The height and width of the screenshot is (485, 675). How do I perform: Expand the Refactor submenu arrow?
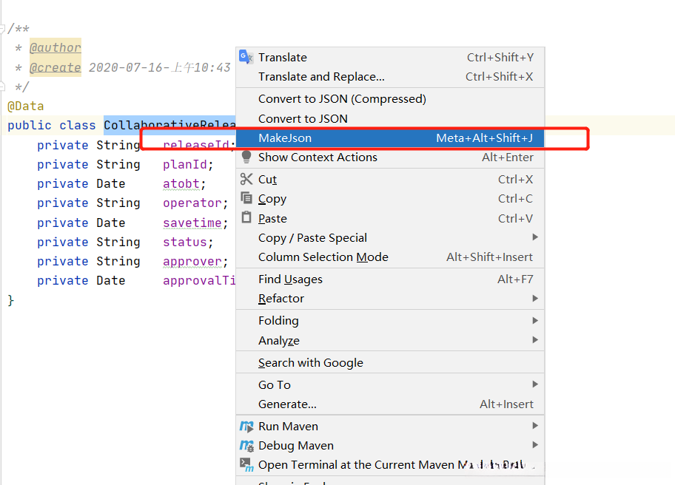[534, 298]
